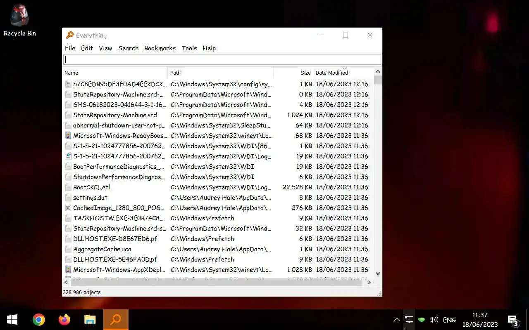Click icon of AggregateCache.uca file
The width and height of the screenshot is (529, 330).
pos(69,249)
